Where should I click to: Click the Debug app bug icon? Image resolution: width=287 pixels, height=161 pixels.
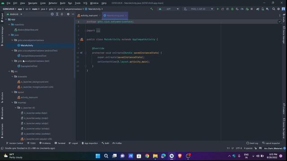click(232, 9)
